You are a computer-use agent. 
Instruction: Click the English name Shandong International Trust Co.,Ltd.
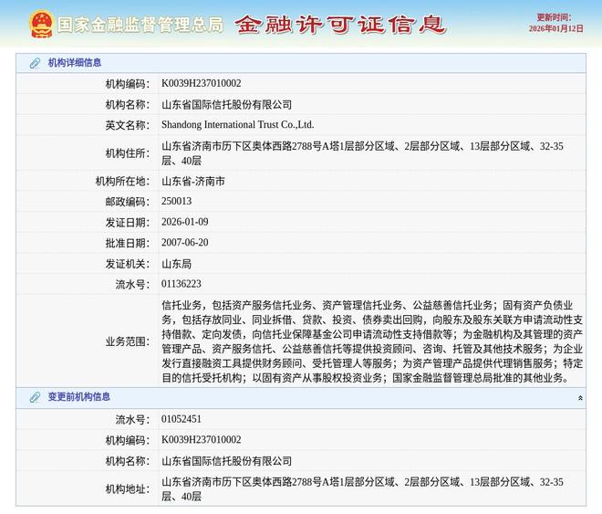click(x=237, y=125)
